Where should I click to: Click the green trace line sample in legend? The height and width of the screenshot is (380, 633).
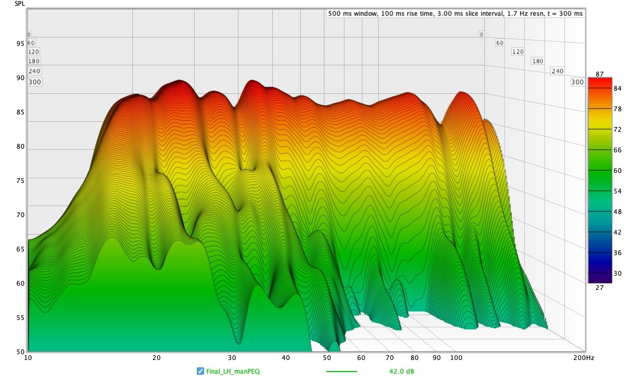coord(341,372)
